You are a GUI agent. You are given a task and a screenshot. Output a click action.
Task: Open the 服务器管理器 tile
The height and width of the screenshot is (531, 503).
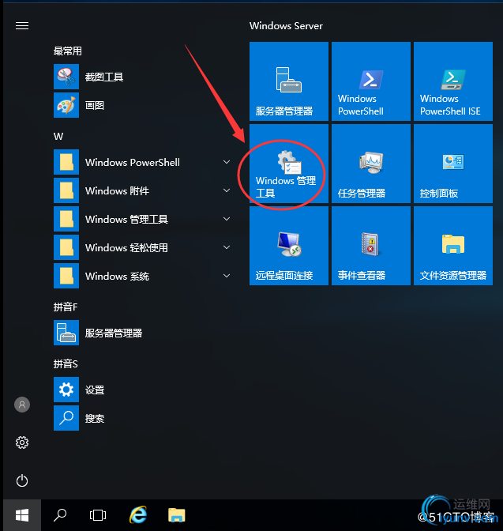[x=289, y=81]
